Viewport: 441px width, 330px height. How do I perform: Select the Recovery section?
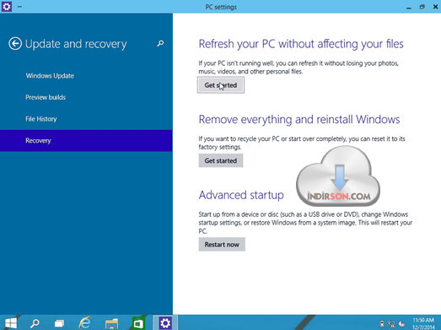pos(86,140)
